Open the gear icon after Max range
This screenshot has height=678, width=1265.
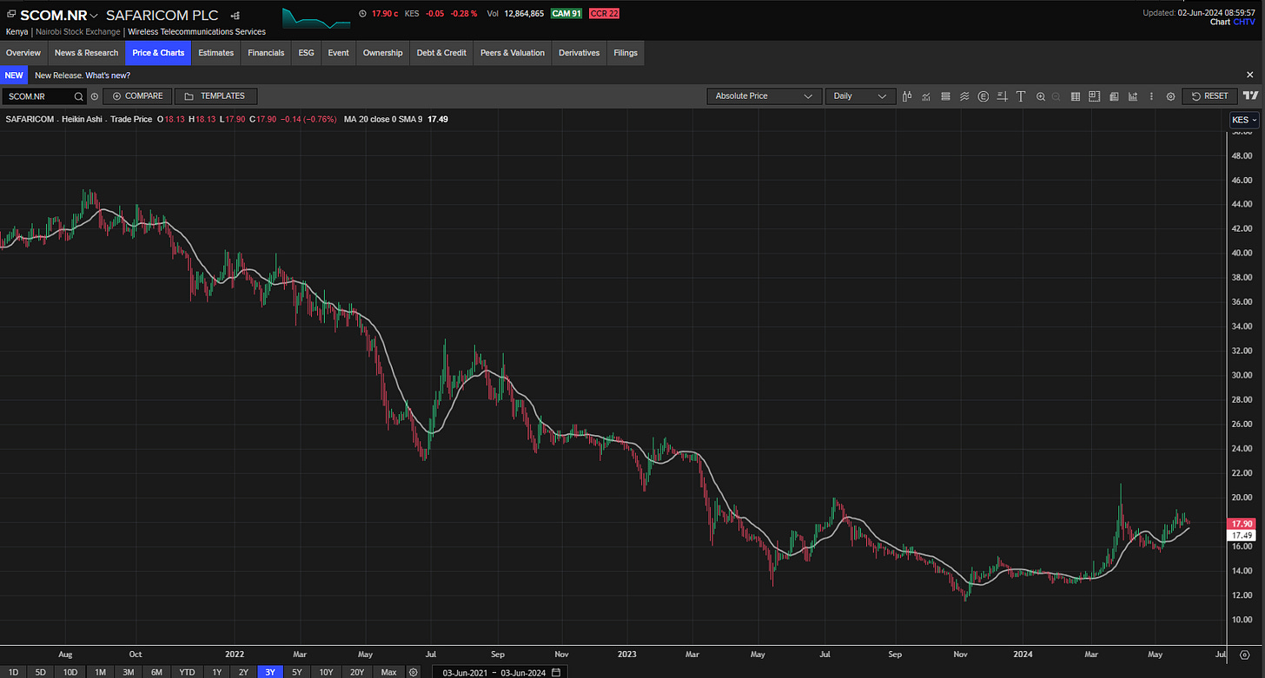click(414, 672)
